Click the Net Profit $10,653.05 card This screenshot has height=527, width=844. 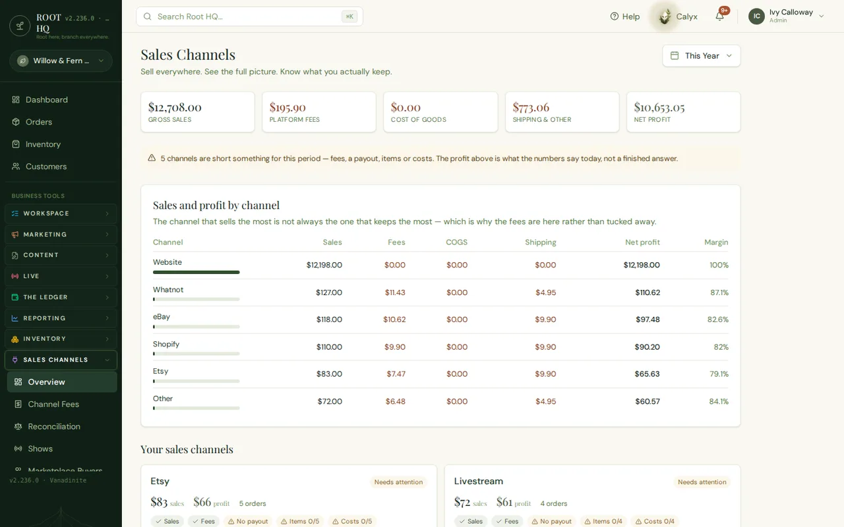683,112
